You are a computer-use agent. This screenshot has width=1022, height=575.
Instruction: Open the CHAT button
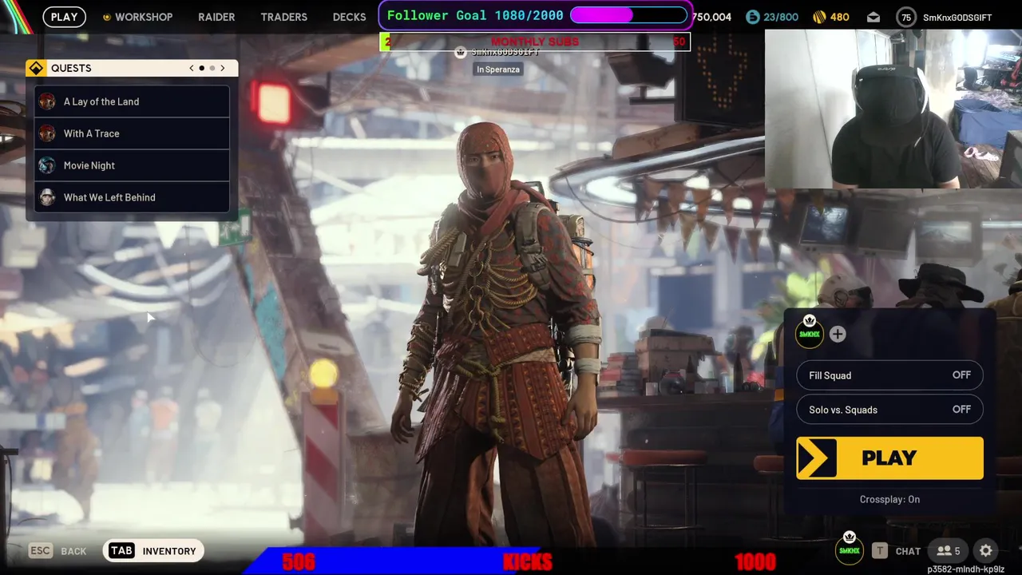tap(908, 551)
